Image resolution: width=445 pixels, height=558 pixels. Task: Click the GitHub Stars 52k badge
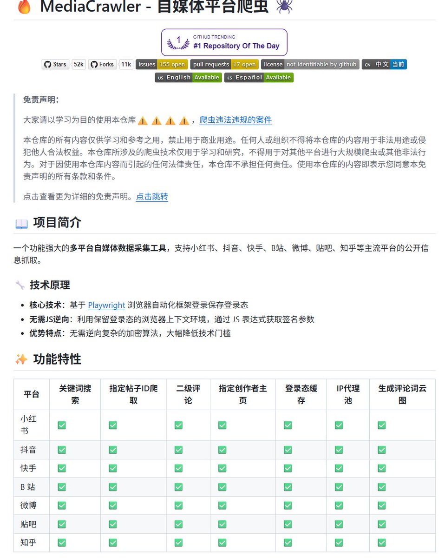pos(64,64)
